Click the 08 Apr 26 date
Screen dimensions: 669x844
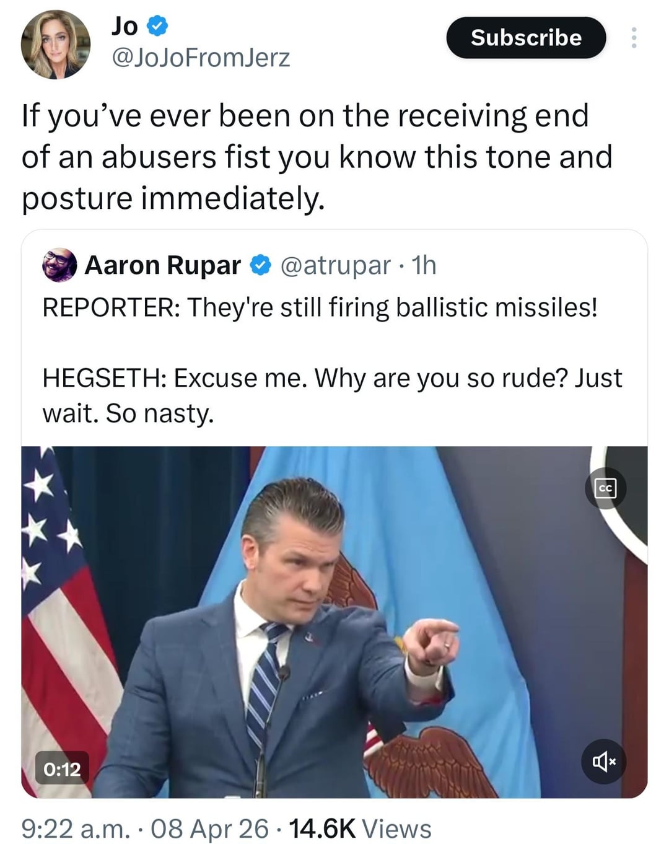point(210,829)
